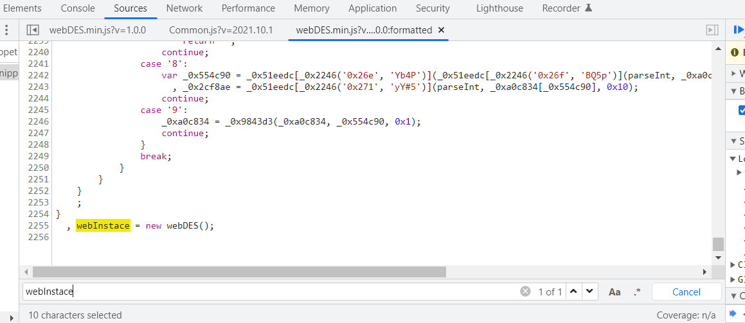
Task: Click '10 characters selected' status text
Action: point(75,315)
